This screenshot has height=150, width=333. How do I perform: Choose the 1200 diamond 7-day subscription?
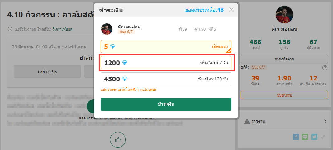tap(166, 63)
